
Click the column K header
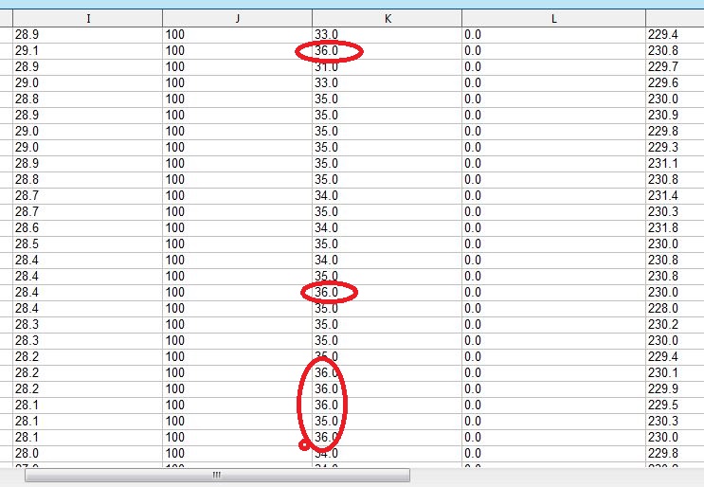387,18
